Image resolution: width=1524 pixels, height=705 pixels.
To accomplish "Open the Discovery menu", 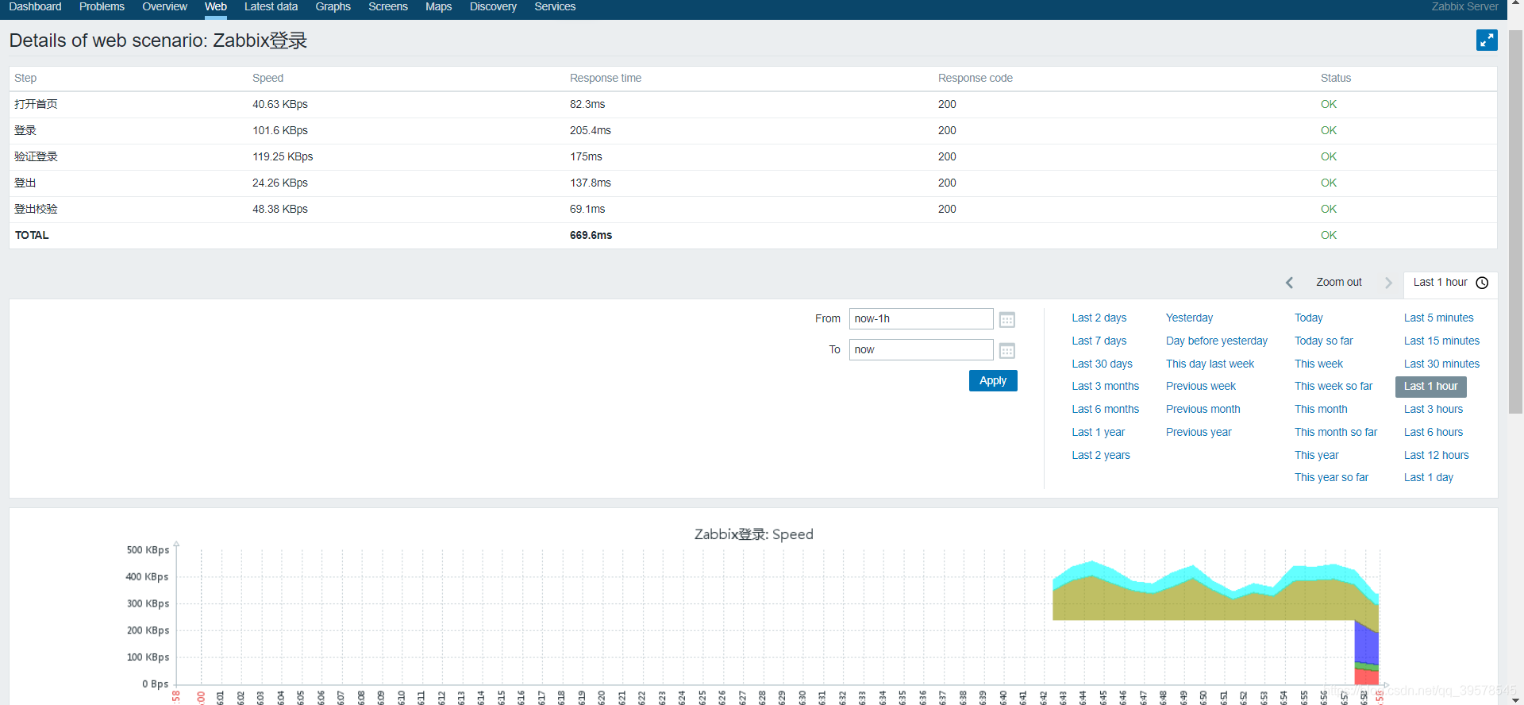I will (x=493, y=6).
